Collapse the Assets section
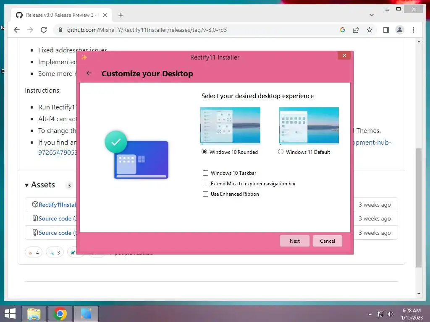This screenshot has width=430, height=322. 26,185
